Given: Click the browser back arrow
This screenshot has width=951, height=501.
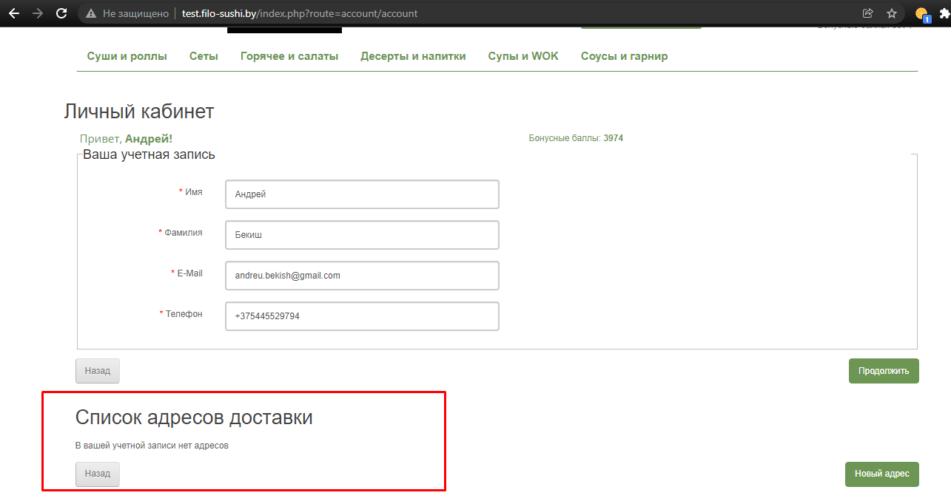Looking at the screenshot, I should point(13,13).
